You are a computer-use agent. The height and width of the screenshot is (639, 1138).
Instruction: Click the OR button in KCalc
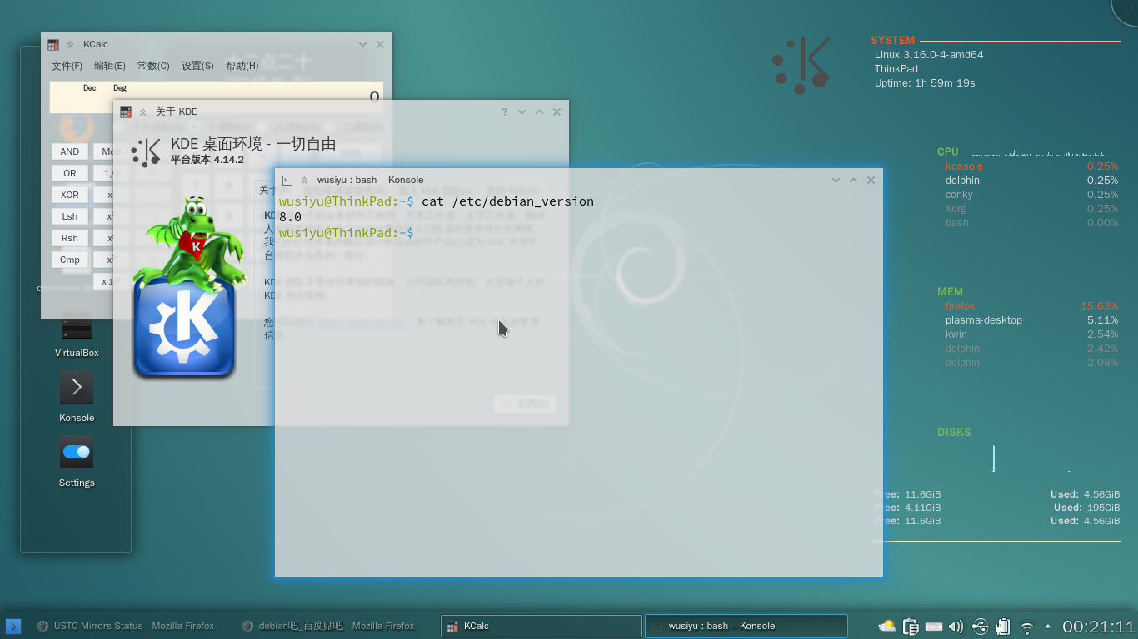(70, 173)
